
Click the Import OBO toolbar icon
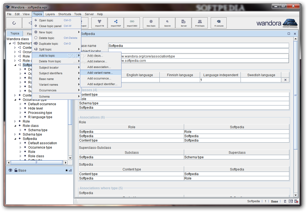132,23
